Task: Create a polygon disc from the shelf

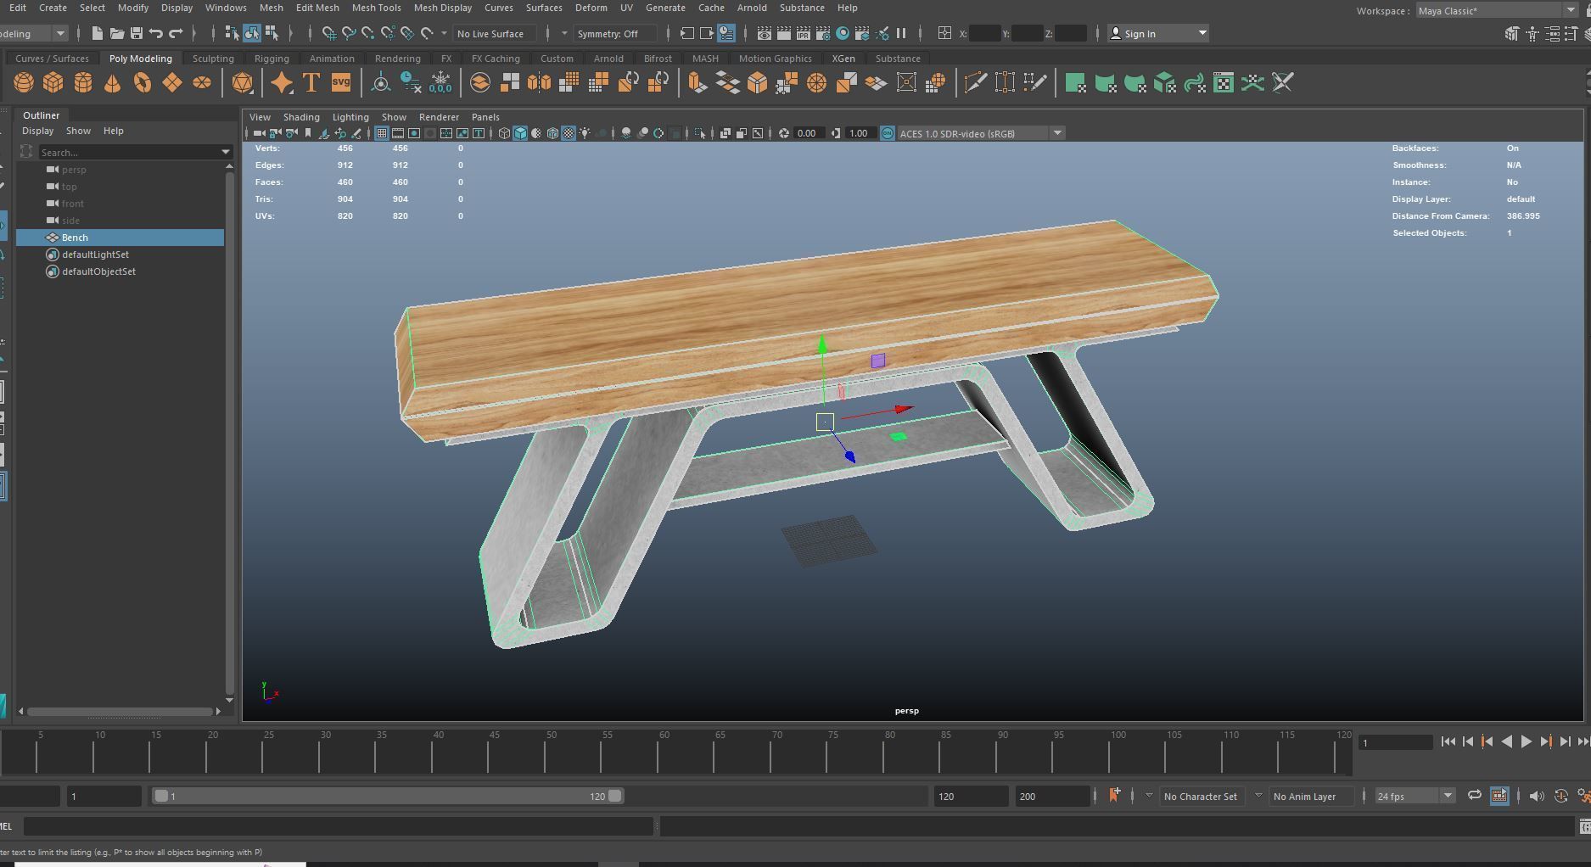Action: 202,83
